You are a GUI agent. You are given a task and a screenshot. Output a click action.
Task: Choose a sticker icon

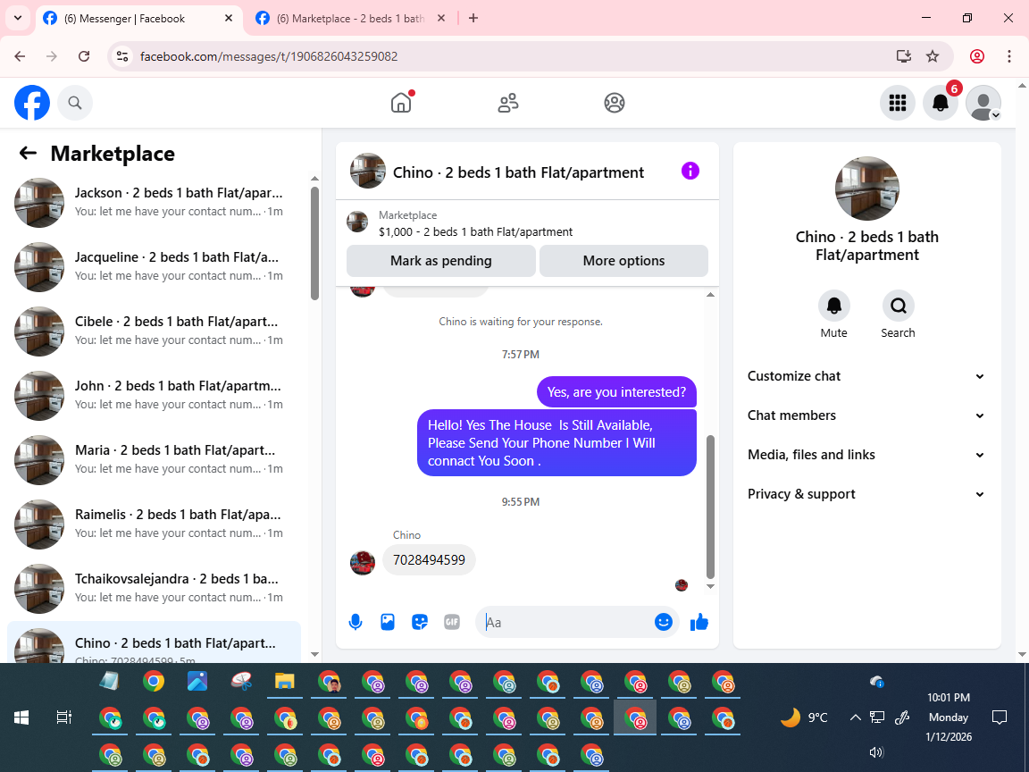pos(420,622)
